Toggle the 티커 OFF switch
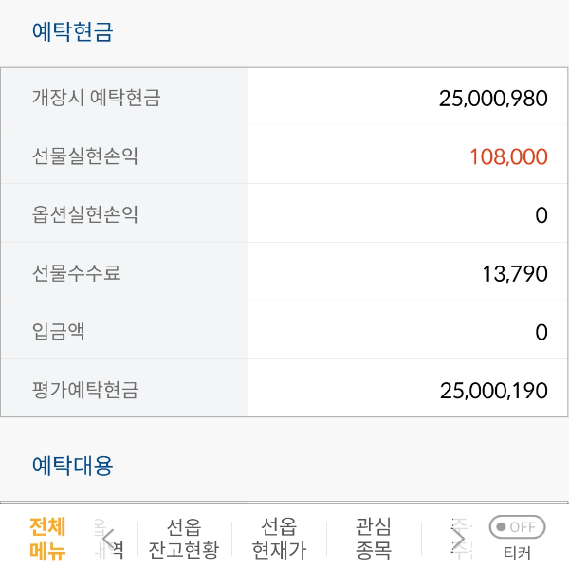The height and width of the screenshot is (569, 569). coord(517,527)
